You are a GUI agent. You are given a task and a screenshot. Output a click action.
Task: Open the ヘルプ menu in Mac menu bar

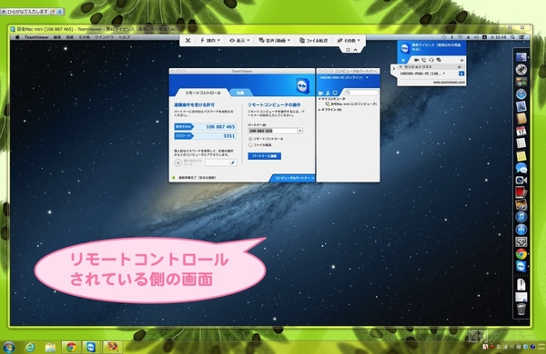pyautogui.click(x=125, y=37)
